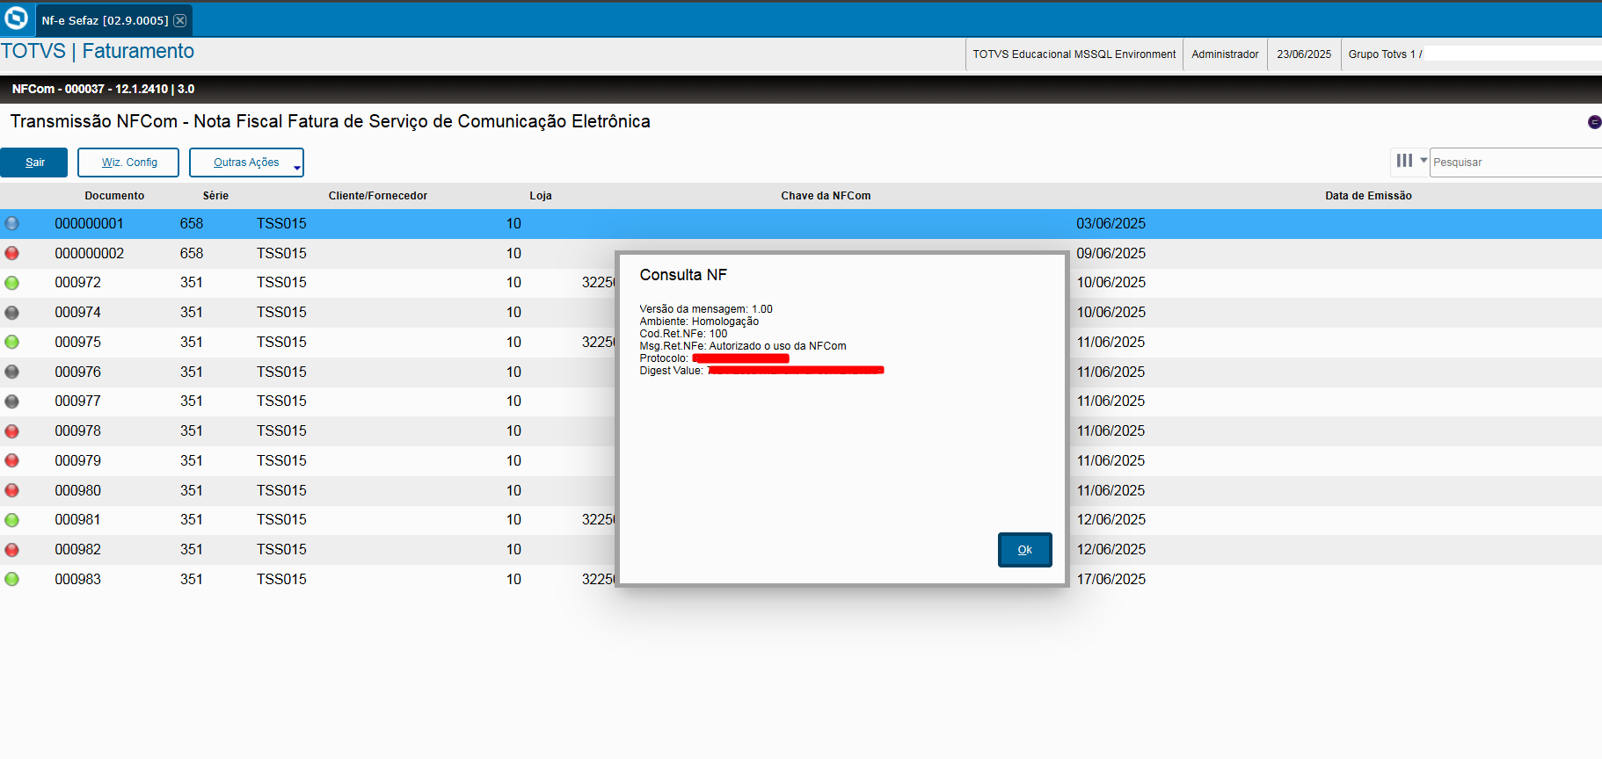Click the Administrador user label
This screenshot has height=759, width=1602.
pyautogui.click(x=1225, y=54)
